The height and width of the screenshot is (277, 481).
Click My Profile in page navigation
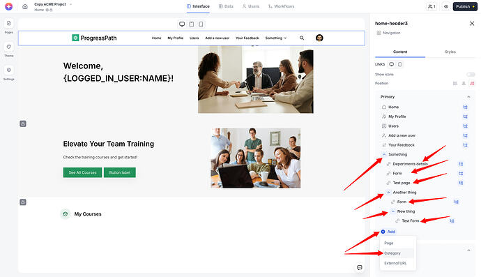(x=176, y=38)
